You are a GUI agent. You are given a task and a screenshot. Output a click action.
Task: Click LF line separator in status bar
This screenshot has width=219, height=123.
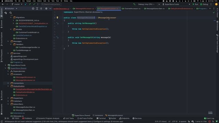click(x=169, y=122)
